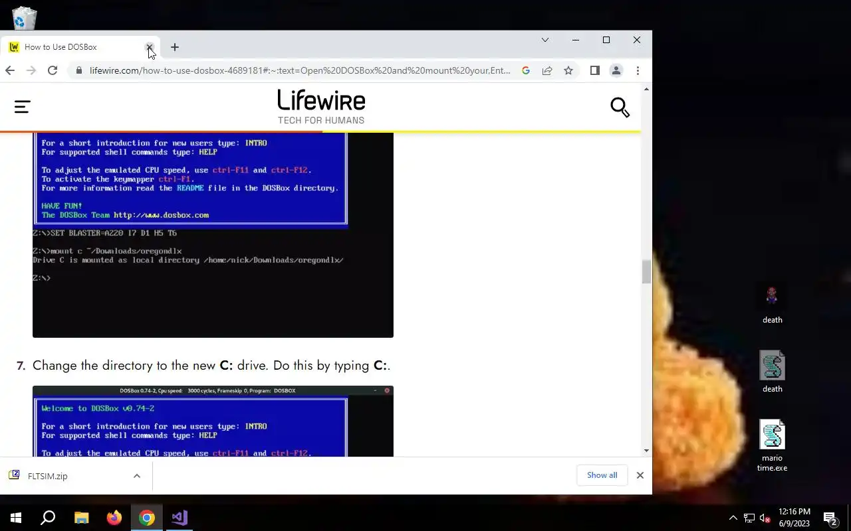Show hidden system tray icons
This screenshot has height=531, width=851.
click(x=733, y=518)
